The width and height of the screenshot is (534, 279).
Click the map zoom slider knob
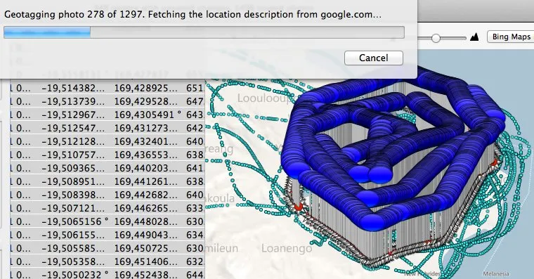click(x=436, y=38)
